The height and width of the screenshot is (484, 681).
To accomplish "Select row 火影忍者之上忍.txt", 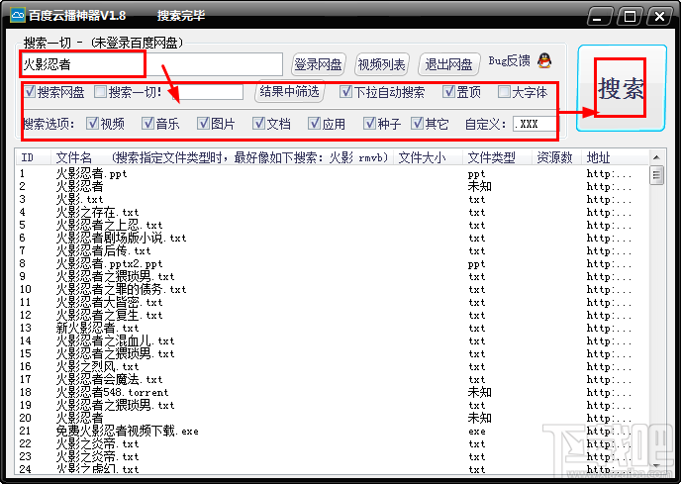I will click(x=333, y=225).
